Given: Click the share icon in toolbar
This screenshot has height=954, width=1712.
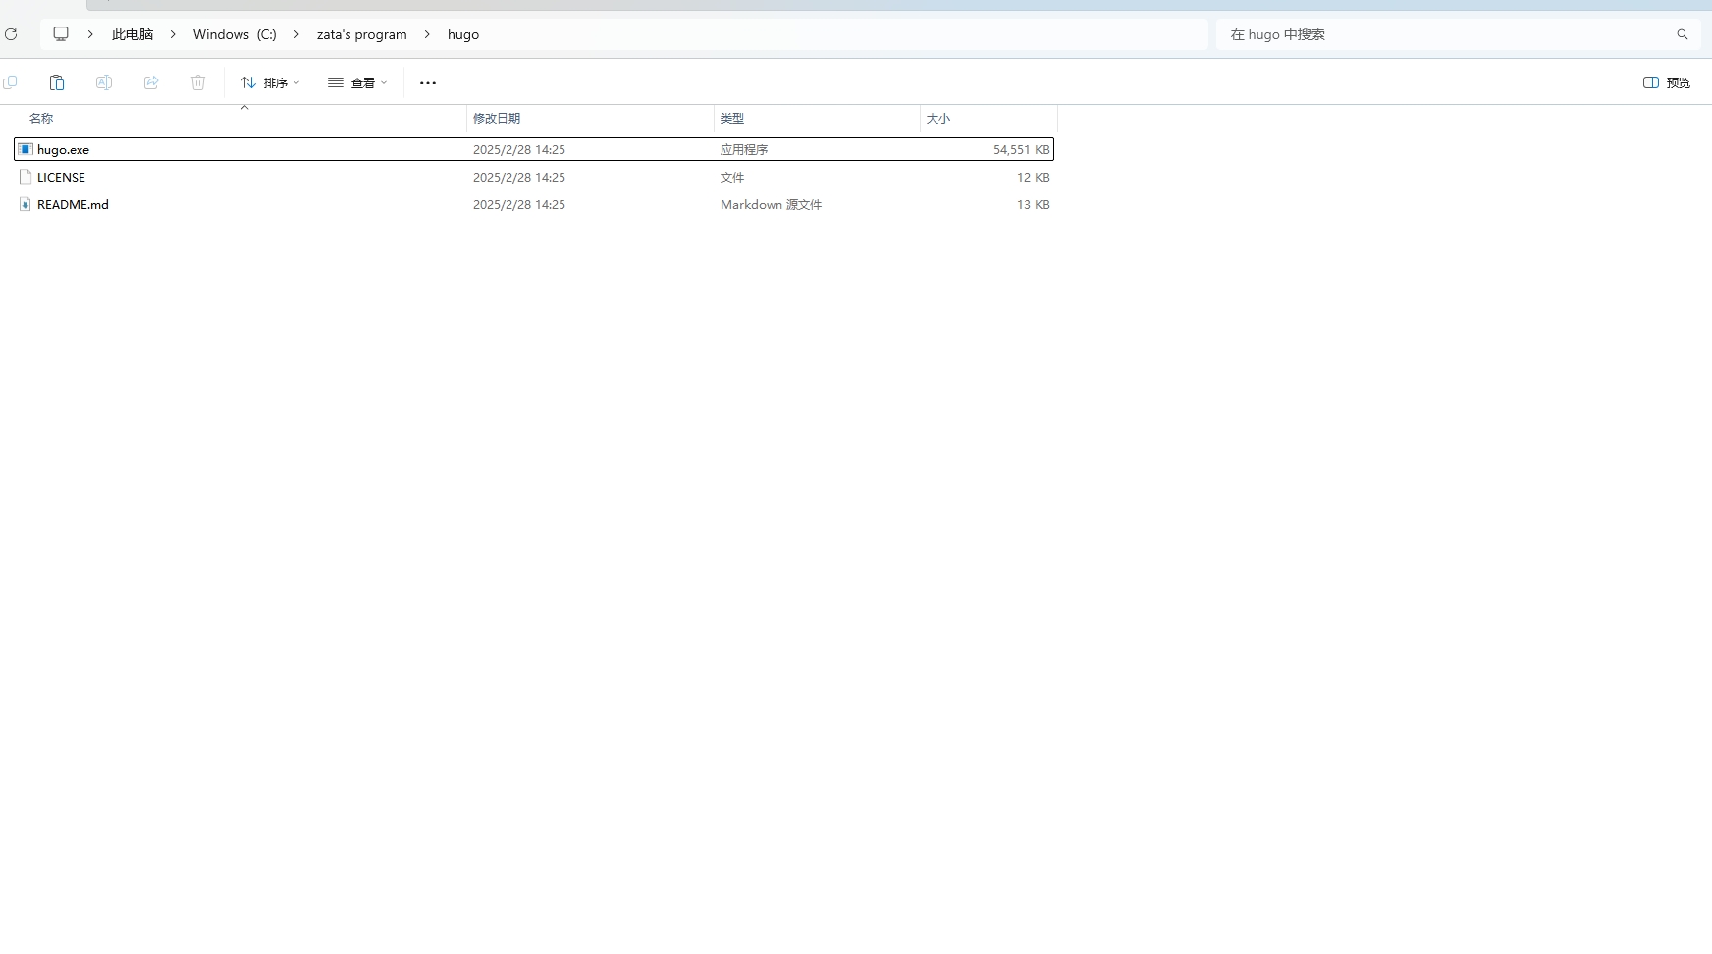Looking at the screenshot, I should click(151, 82).
